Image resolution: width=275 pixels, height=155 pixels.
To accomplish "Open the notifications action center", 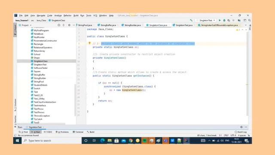I will [247, 141].
